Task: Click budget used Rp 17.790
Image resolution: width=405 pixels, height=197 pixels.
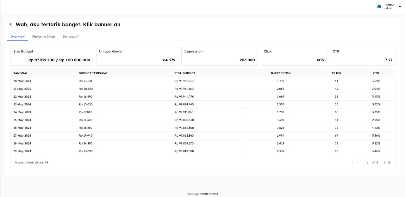Action: pyautogui.click(x=85, y=81)
